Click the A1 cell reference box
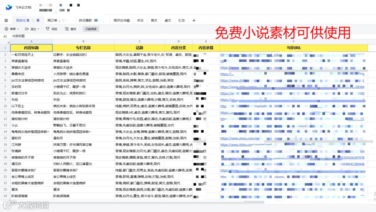Screen dimensions: 376x212 coord(5,36)
